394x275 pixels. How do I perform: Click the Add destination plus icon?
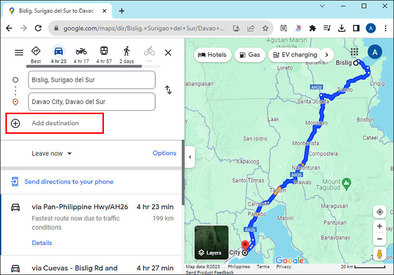pyautogui.click(x=15, y=123)
